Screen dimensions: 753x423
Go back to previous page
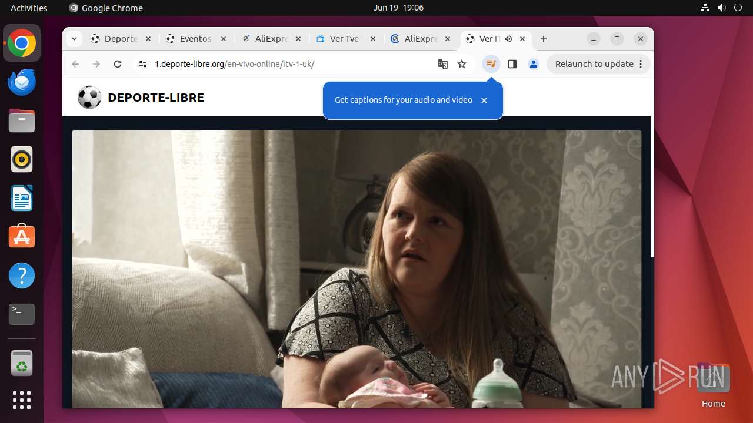[75, 64]
